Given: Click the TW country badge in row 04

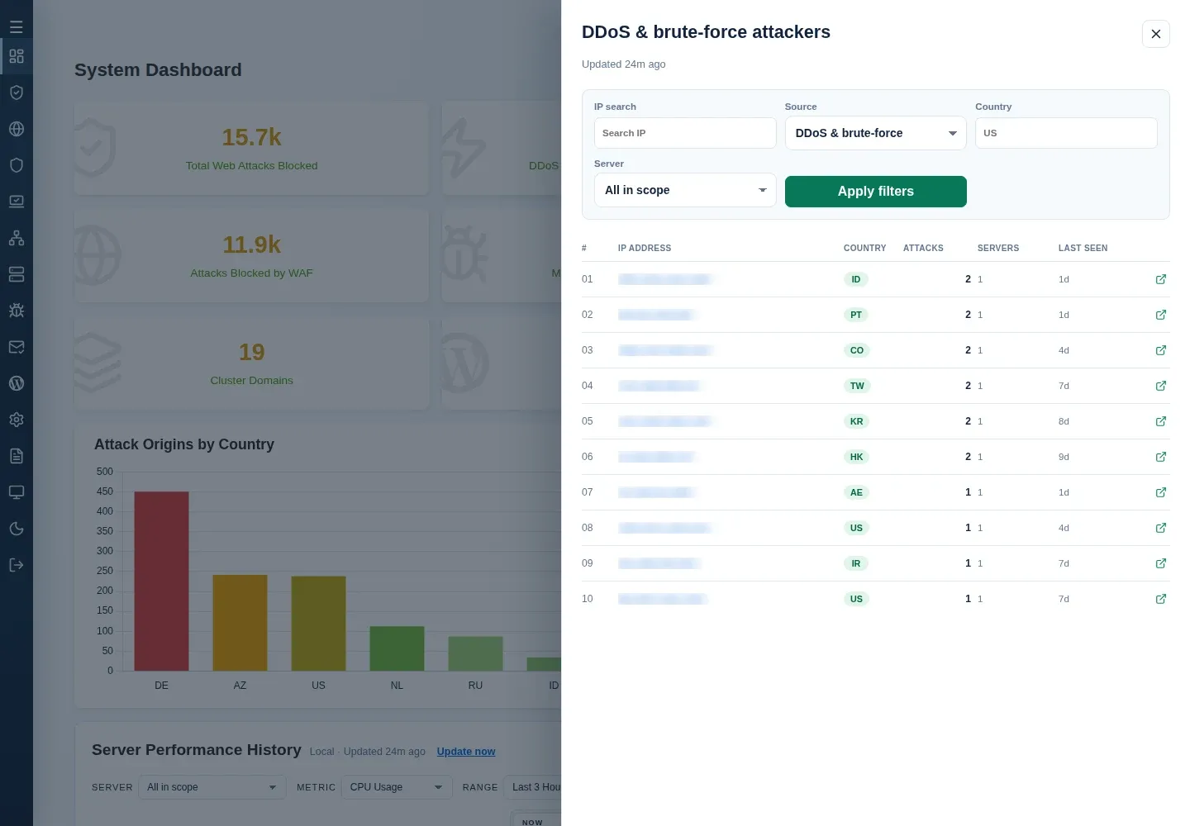Looking at the screenshot, I should pos(857,386).
